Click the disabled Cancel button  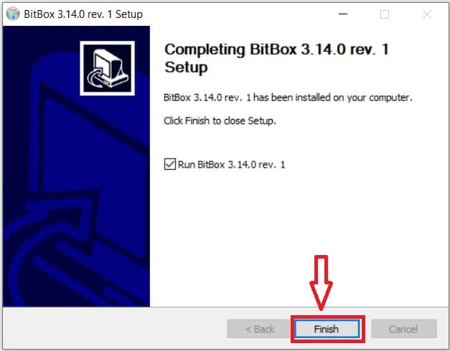coord(404,329)
